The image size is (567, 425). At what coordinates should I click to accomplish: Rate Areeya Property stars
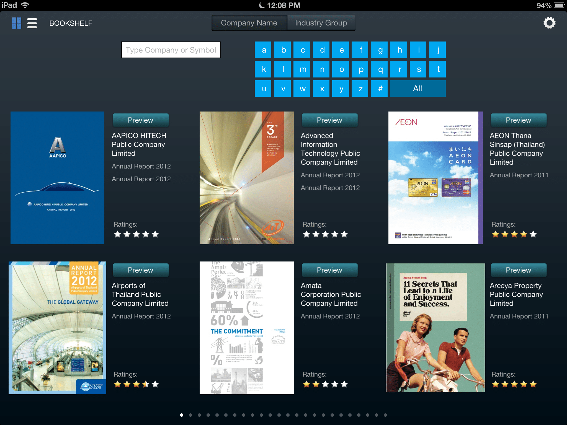click(x=514, y=384)
